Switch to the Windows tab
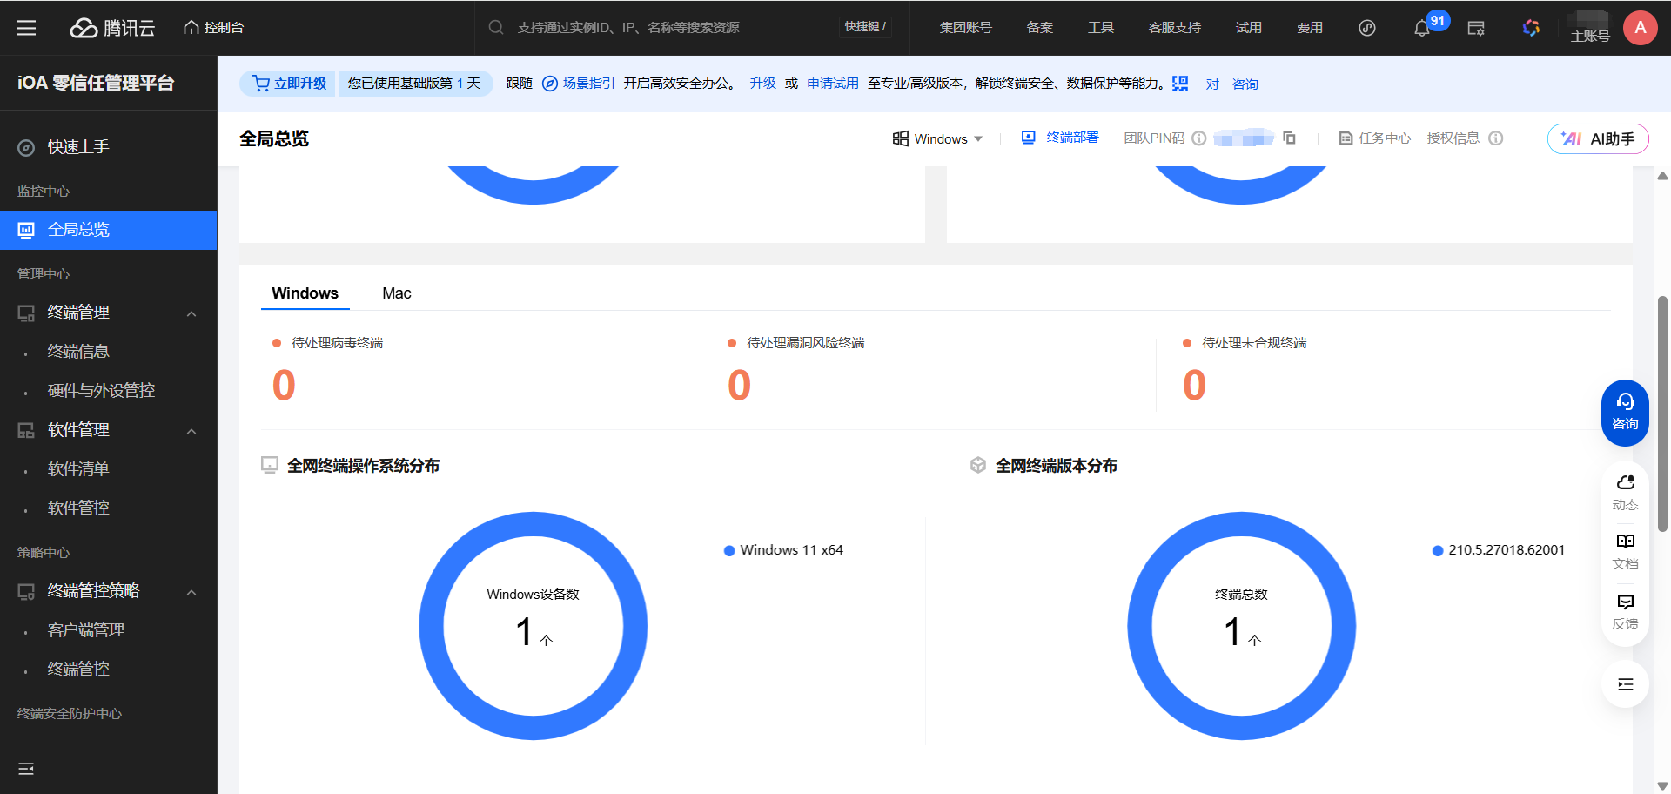 click(x=305, y=293)
